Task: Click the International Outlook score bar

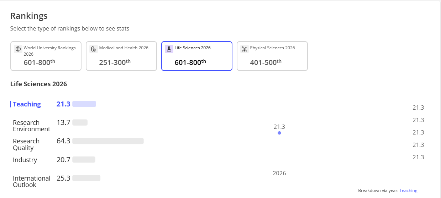Action: [86, 178]
